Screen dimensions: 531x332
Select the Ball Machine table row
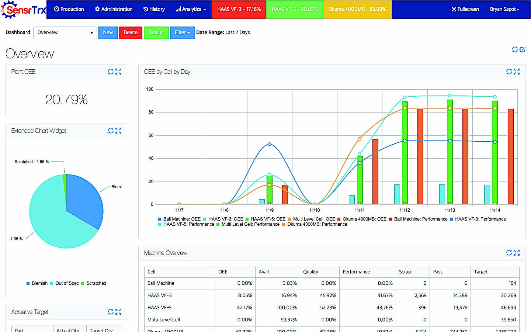332,283
